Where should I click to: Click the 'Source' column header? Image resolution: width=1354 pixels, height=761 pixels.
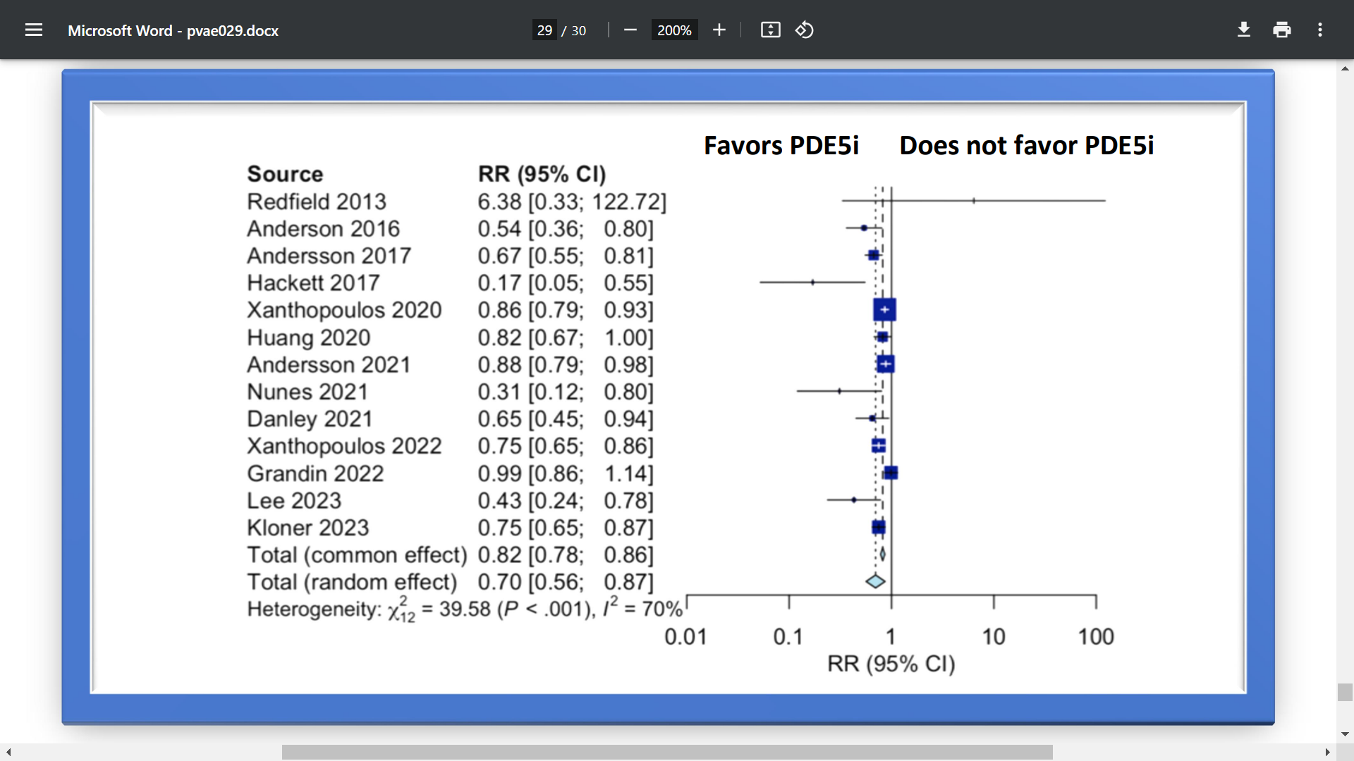285,174
